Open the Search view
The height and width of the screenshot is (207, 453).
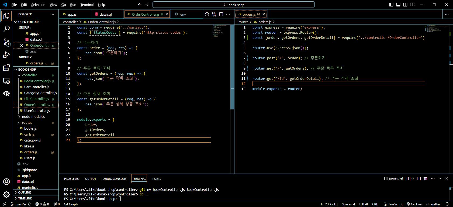(6, 29)
